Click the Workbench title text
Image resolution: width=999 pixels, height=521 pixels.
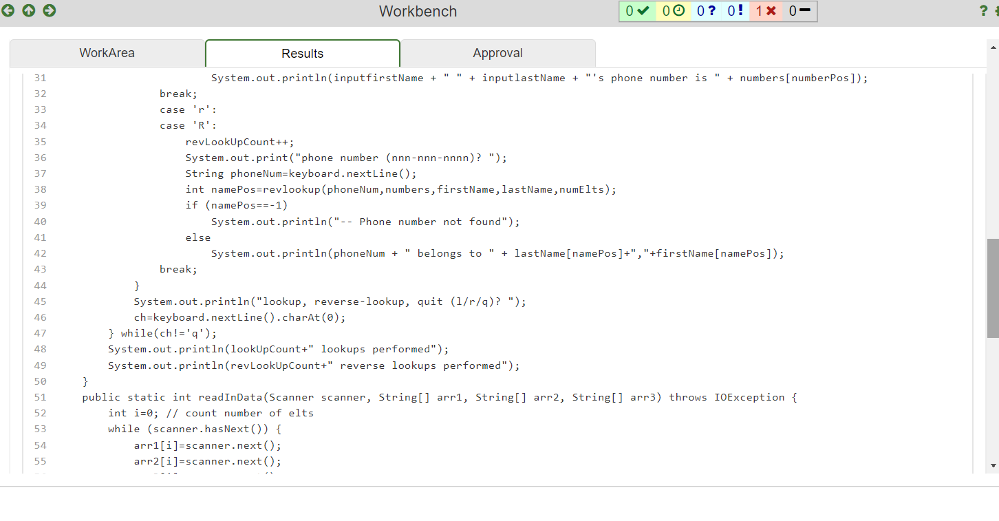pos(418,11)
